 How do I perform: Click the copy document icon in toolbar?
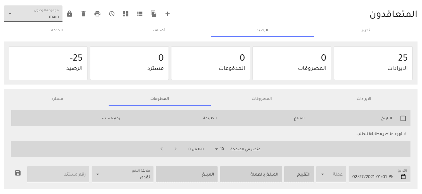coord(153,14)
